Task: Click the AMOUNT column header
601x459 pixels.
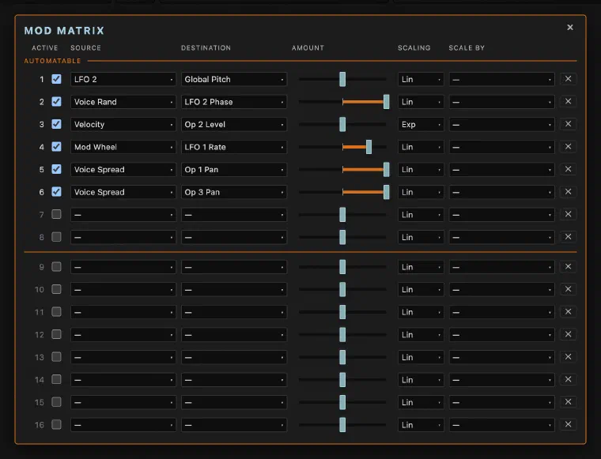Action: click(x=308, y=48)
